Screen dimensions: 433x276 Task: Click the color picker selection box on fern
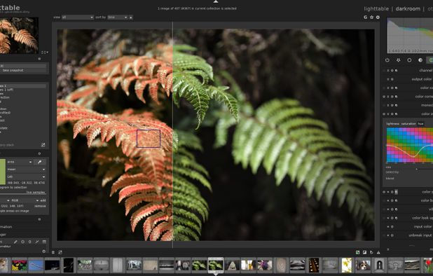pos(149,139)
